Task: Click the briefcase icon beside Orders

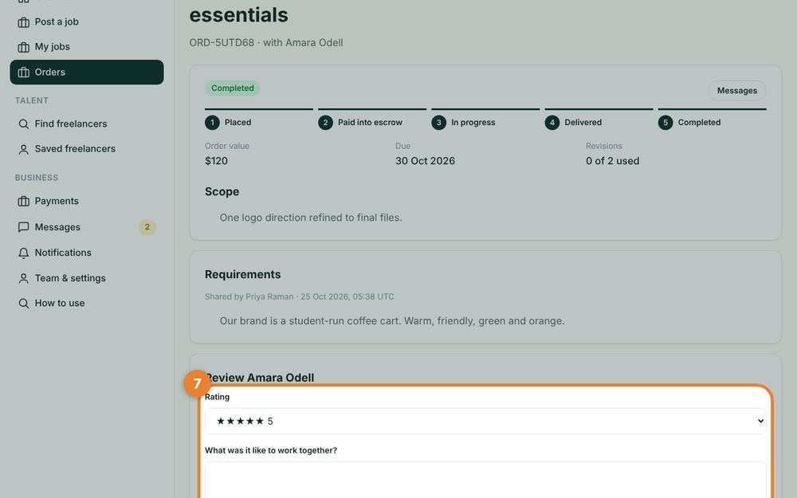Action: point(23,73)
